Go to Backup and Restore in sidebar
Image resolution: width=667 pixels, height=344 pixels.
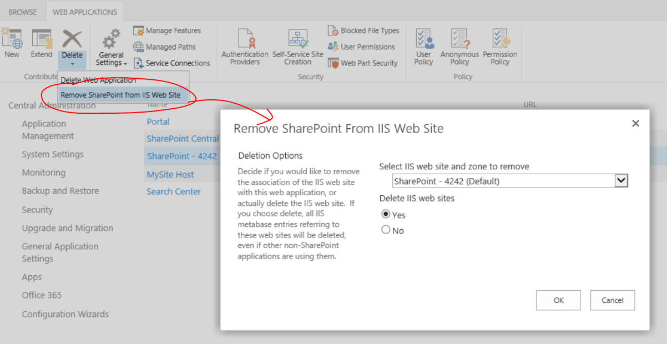pos(60,191)
